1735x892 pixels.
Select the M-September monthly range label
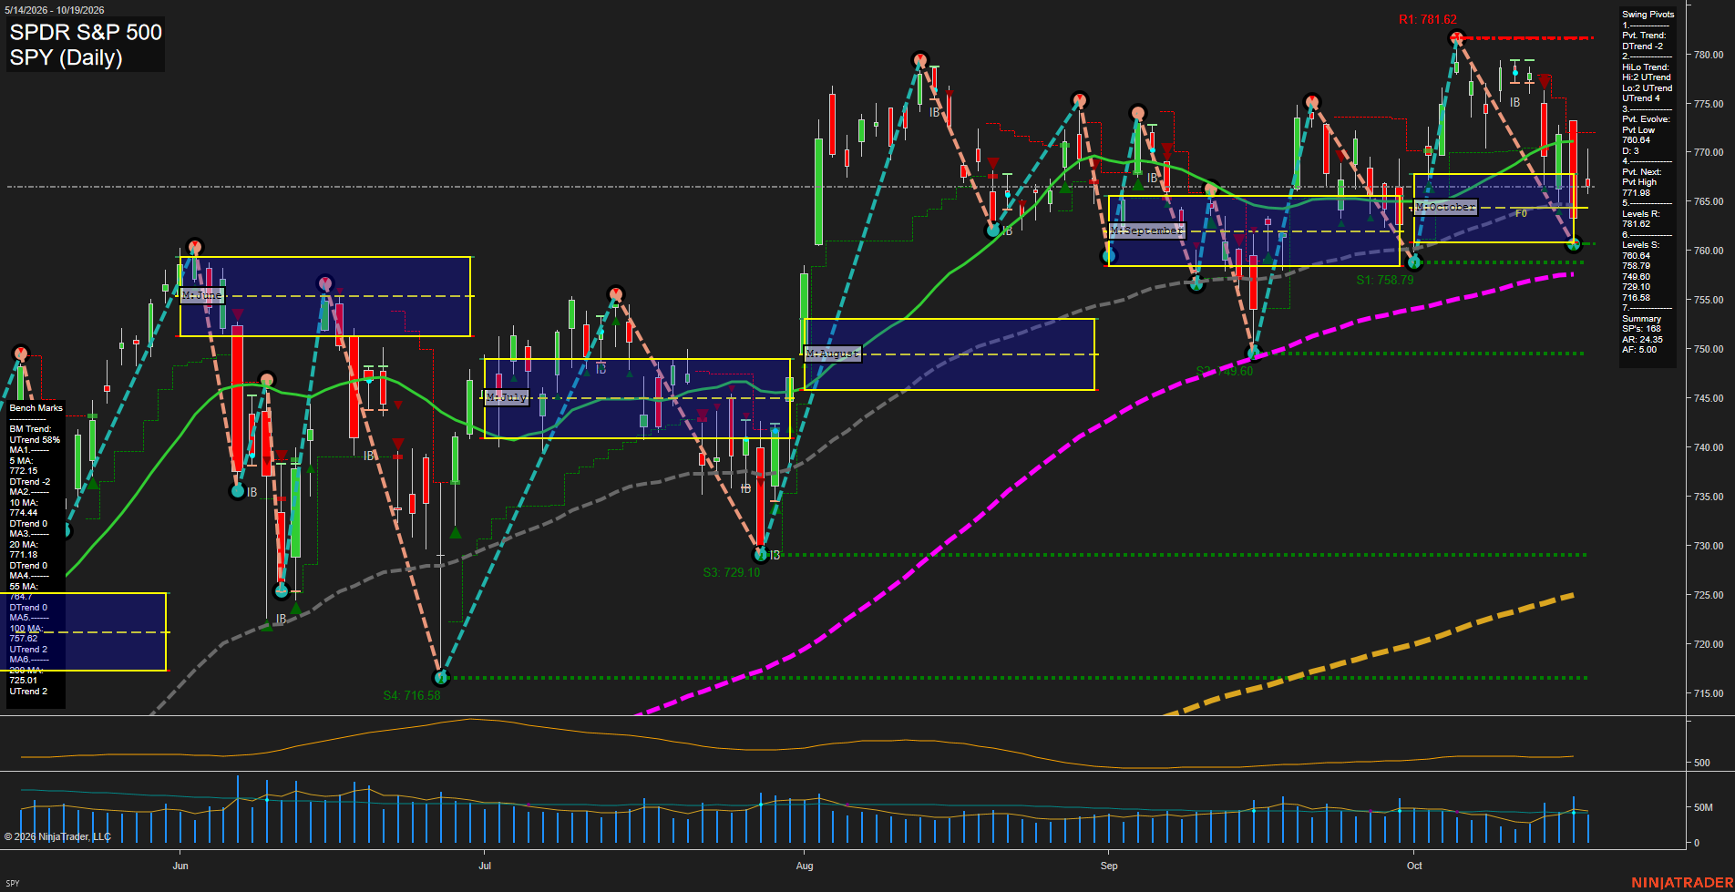(1147, 231)
